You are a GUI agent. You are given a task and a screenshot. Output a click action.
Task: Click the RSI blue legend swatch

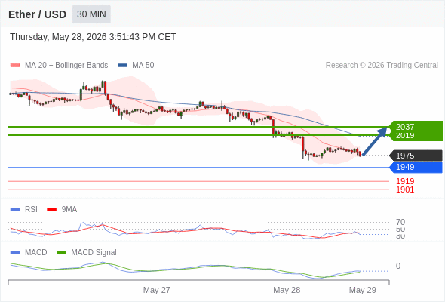15,209
